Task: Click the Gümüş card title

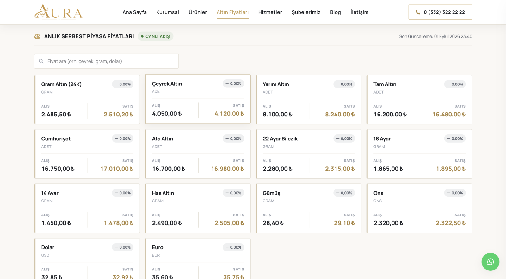Action: click(x=271, y=193)
